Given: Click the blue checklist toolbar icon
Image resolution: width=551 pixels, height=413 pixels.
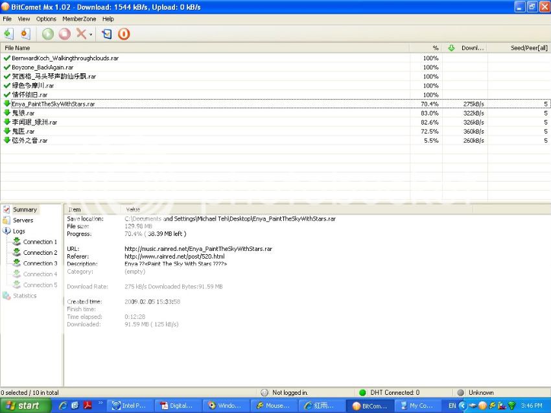Looking at the screenshot, I should point(107,34).
